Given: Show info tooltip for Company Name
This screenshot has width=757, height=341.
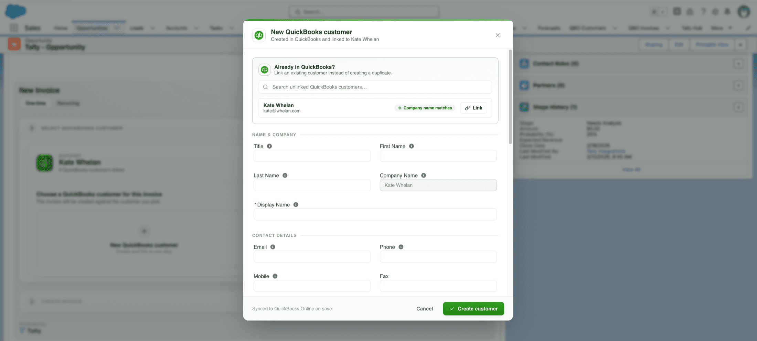Looking at the screenshot, I should pyautogui.click(x=424, y=175).
